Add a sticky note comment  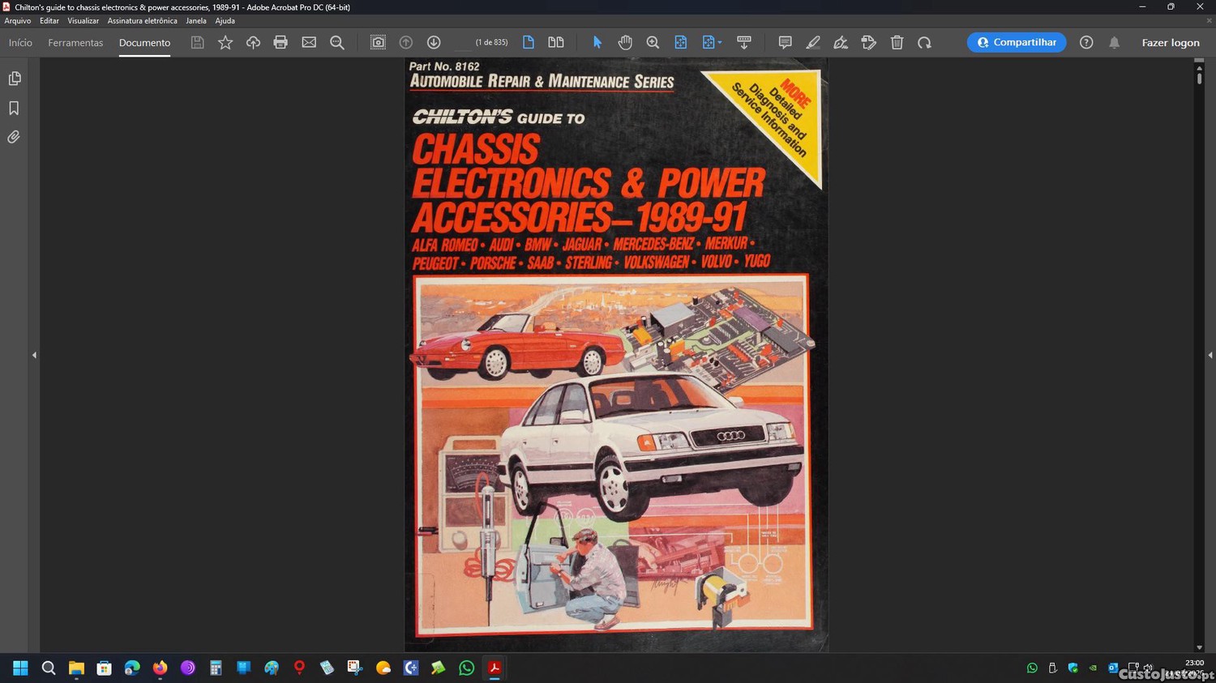pyautogui.click(x=785, y=42)
